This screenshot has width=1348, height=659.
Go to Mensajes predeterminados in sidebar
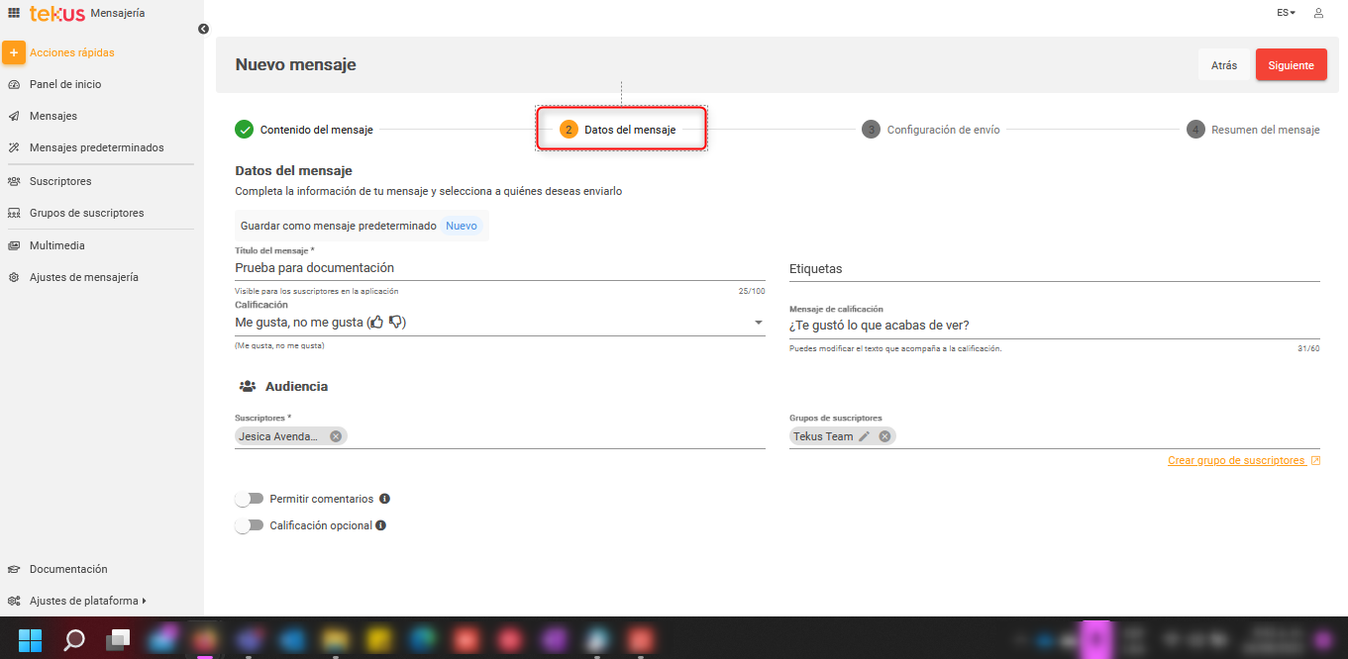[x=96, y=147]
